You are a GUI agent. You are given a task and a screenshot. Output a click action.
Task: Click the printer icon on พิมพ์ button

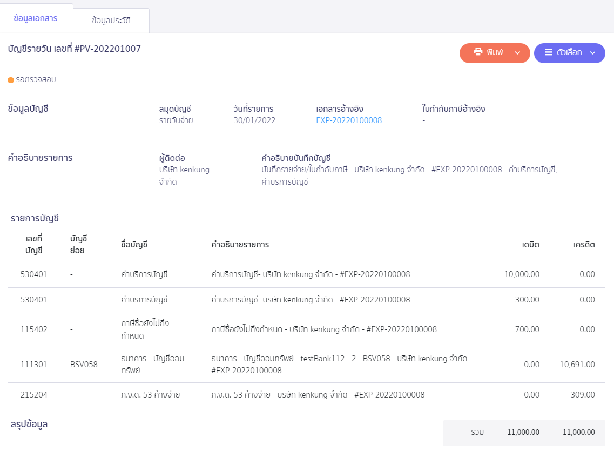coord(478,52)
